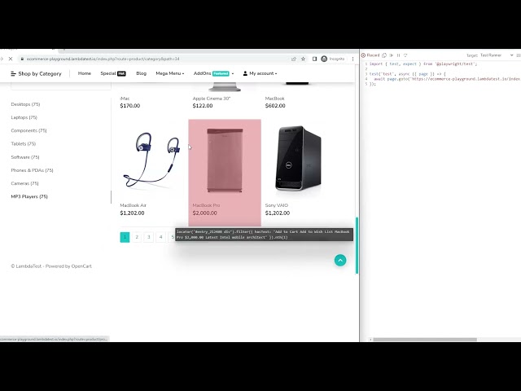Expand the My account dropdown
Screen dimensions: 521x391
coord(260,73)
